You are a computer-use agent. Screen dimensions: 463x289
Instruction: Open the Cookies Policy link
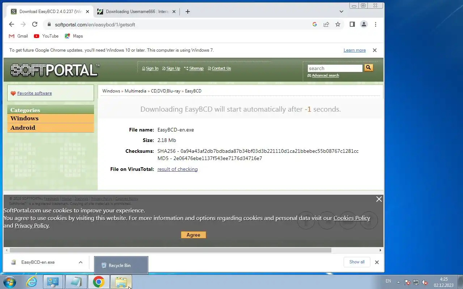(352, 218)
